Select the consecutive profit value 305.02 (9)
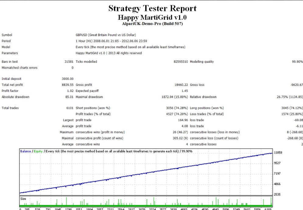The image size is (303, 210). point(180,138)
